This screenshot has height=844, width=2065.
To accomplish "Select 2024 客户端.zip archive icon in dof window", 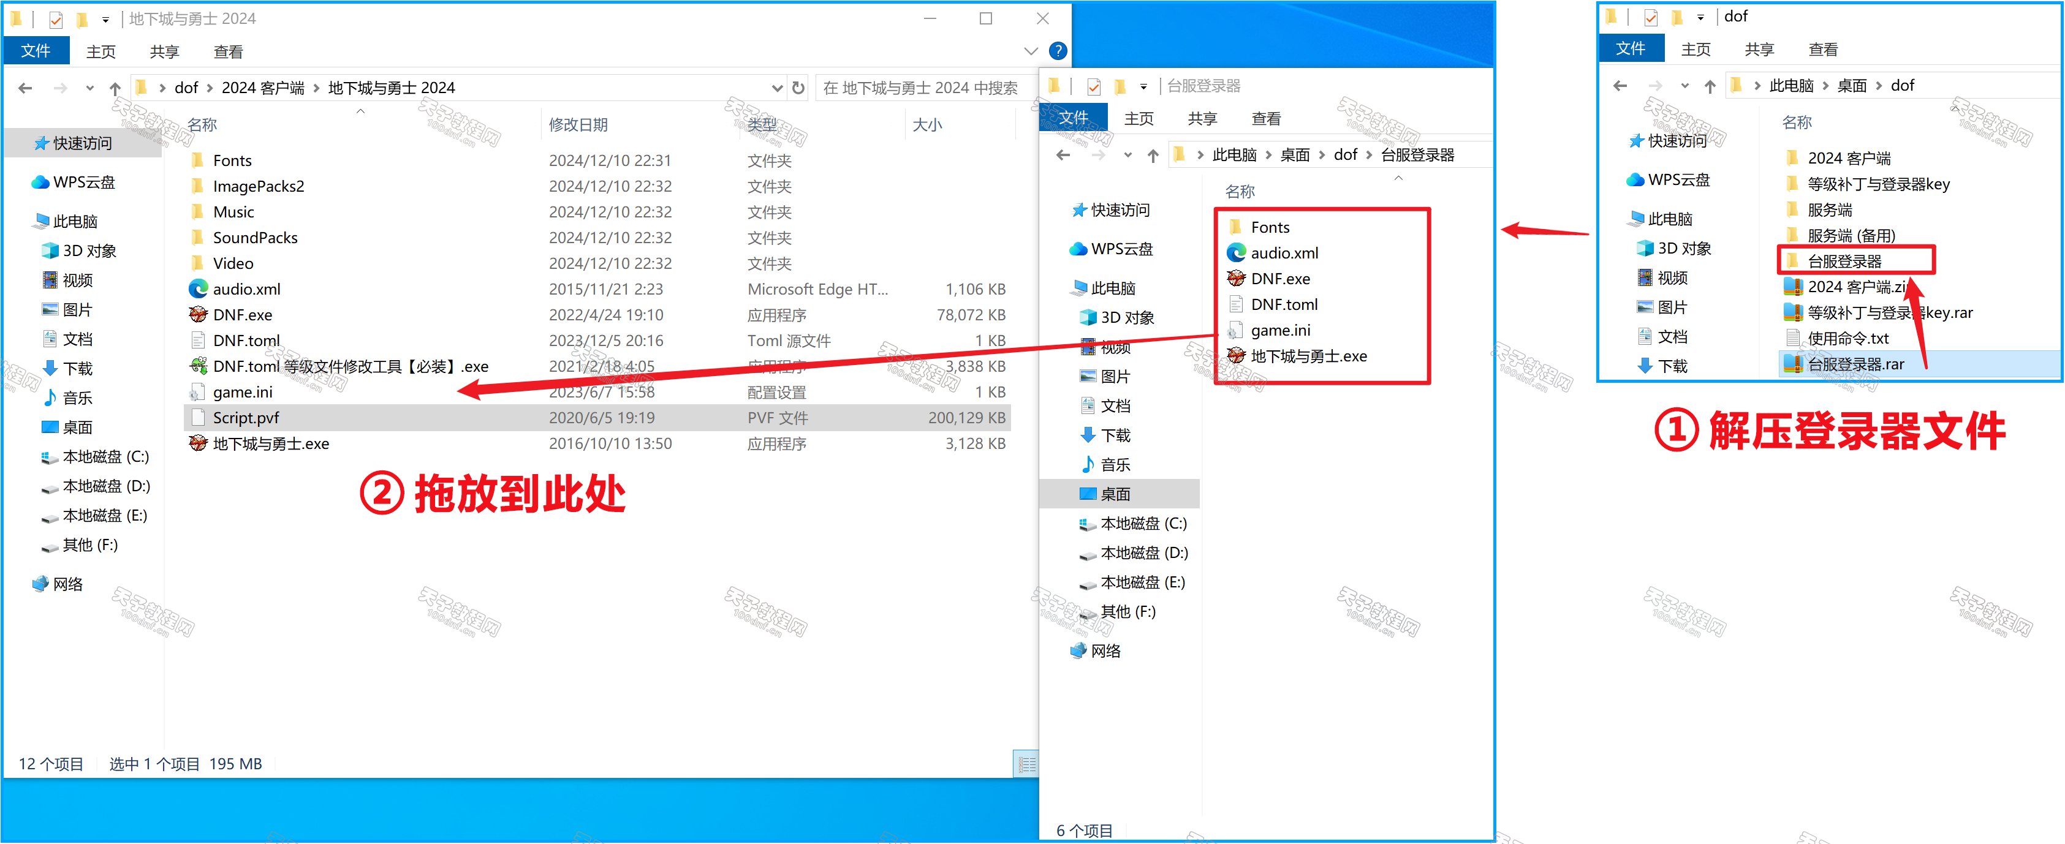I will (x=1792, y=287).
